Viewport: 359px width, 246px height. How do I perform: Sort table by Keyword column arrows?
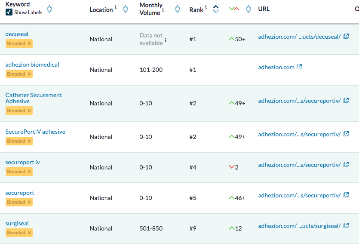point(49,9)
